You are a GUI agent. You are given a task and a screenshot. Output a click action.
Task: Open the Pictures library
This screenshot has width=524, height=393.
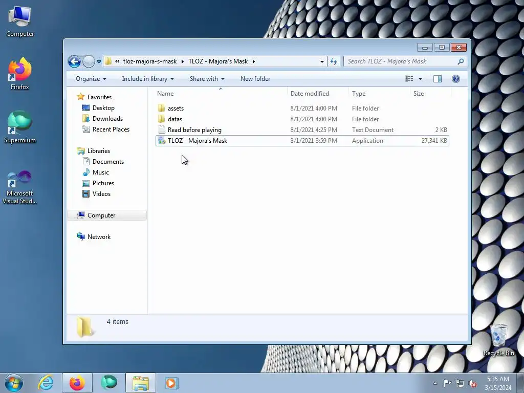[x=103, y=183]
